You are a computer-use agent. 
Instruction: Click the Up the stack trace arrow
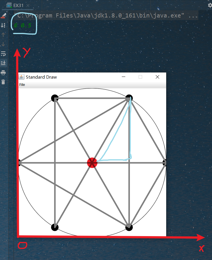pos(3,35)
